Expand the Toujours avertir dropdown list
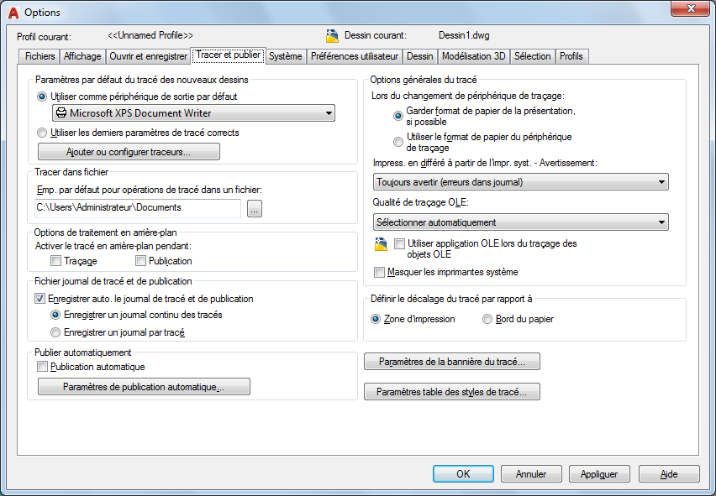716x496 pixels. (x=662, y=181)
